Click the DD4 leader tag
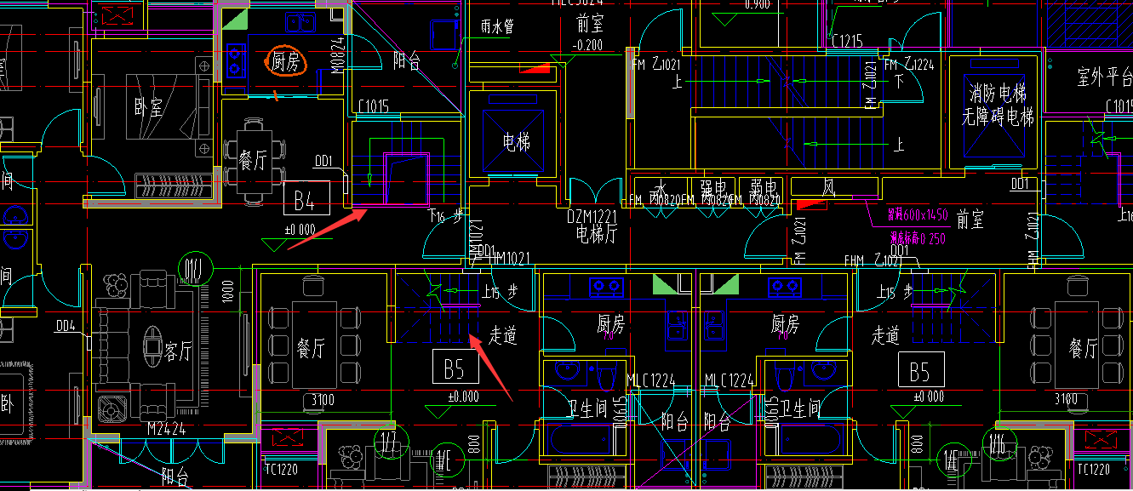This screenshot has width=1133, height=491. pyautogui.click(x=66, y=326)
